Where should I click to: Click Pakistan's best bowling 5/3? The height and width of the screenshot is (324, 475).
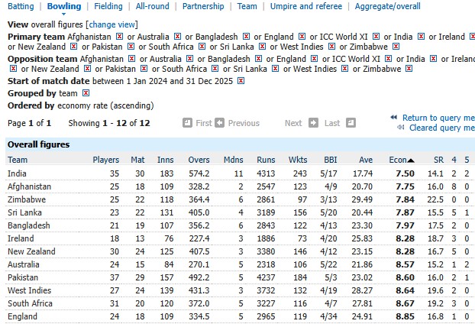click(331, 277)
